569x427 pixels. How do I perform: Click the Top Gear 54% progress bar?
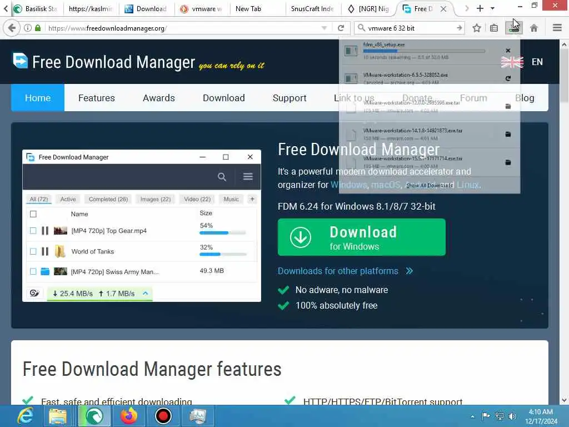[x=222, y=233]
